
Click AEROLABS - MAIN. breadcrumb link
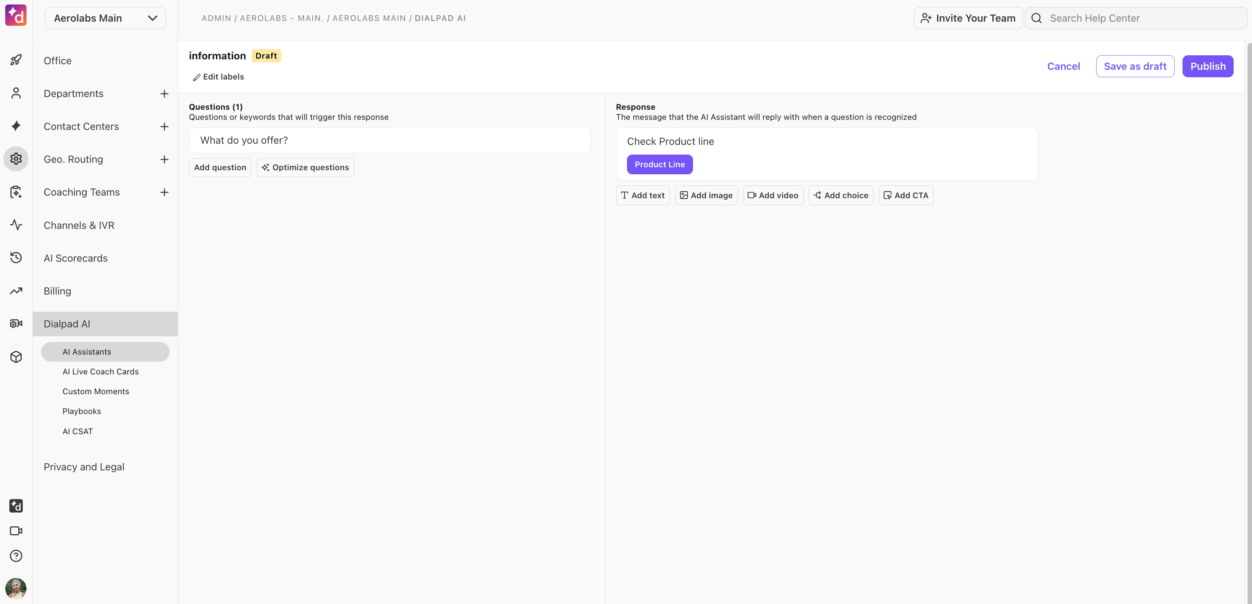click(282, 18)
